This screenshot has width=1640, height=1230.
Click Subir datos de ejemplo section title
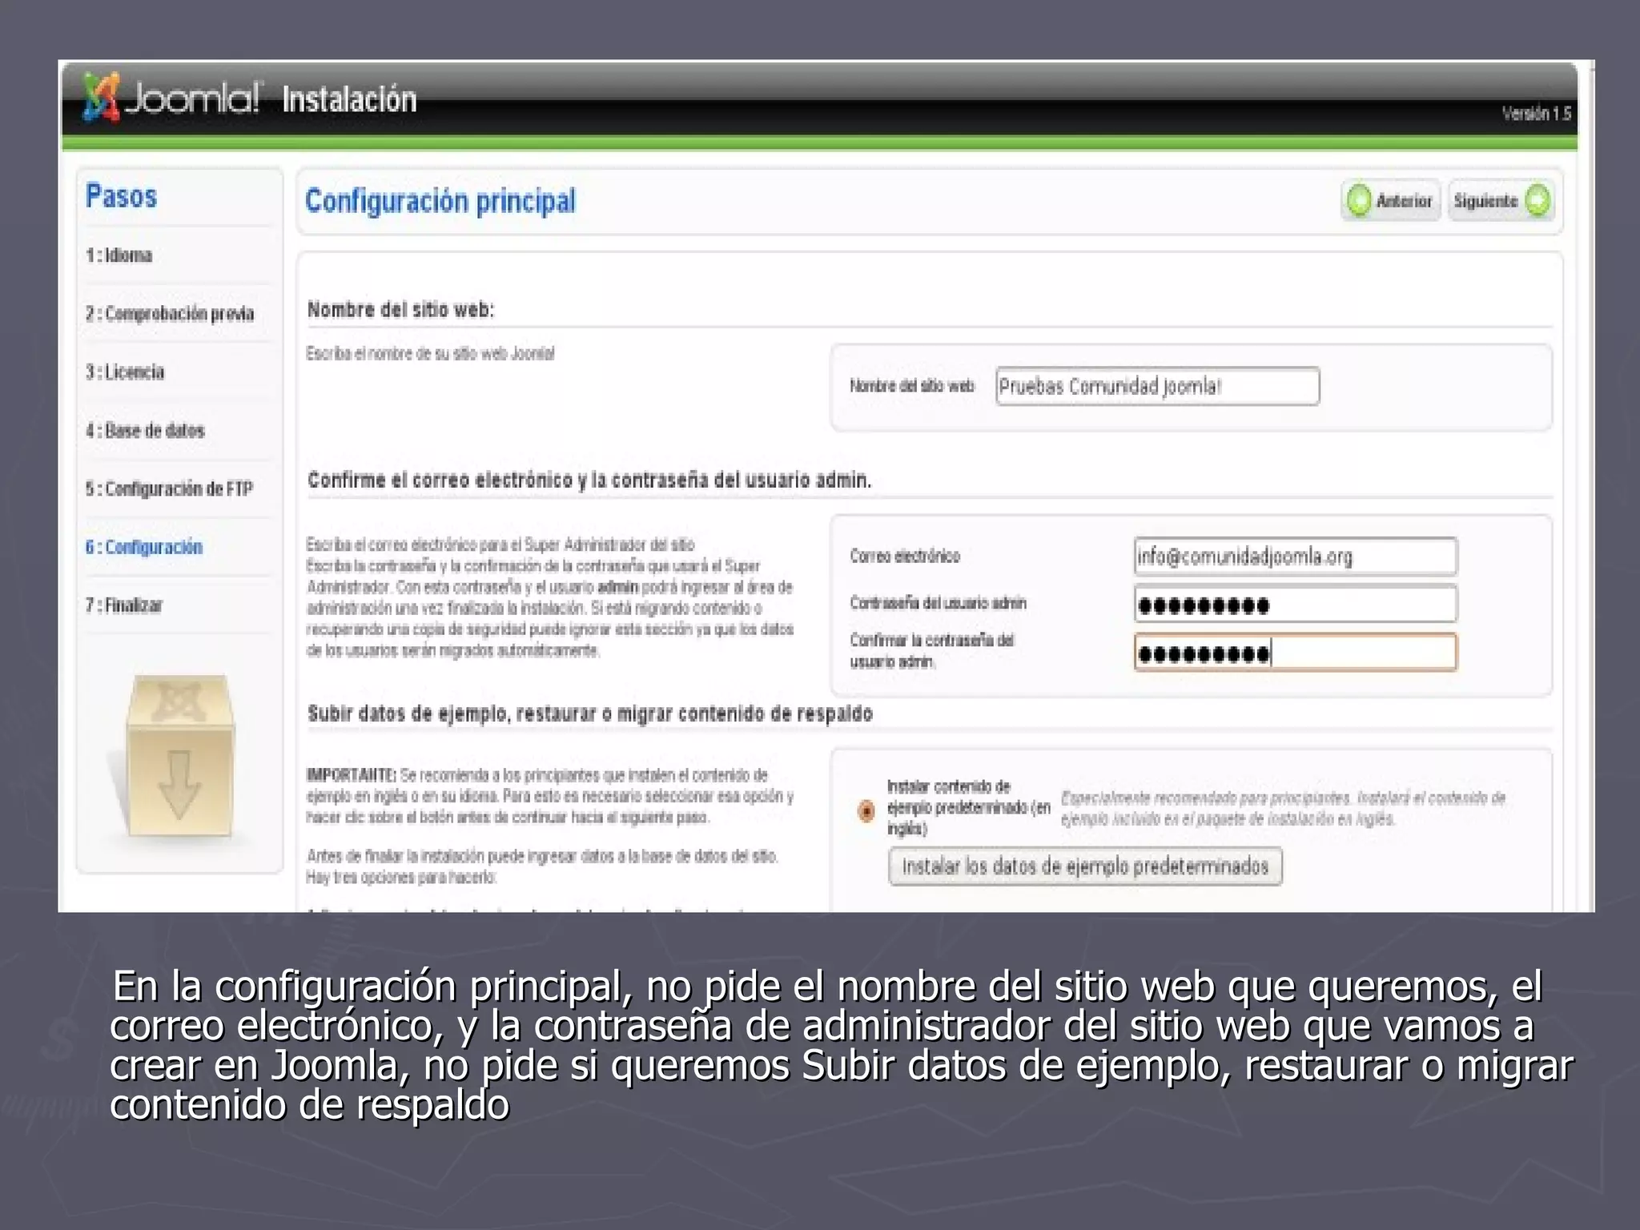click(590, 714)
